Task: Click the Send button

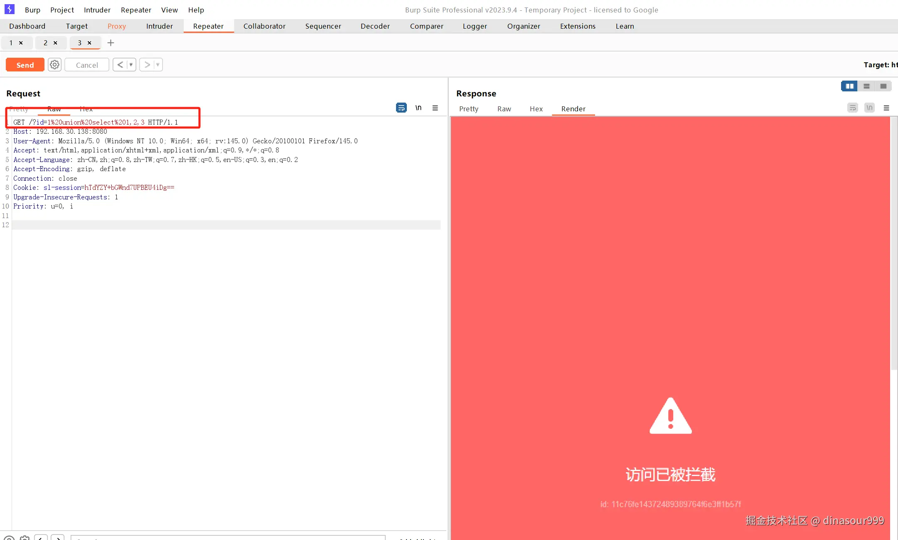Action: click(25, 65)
